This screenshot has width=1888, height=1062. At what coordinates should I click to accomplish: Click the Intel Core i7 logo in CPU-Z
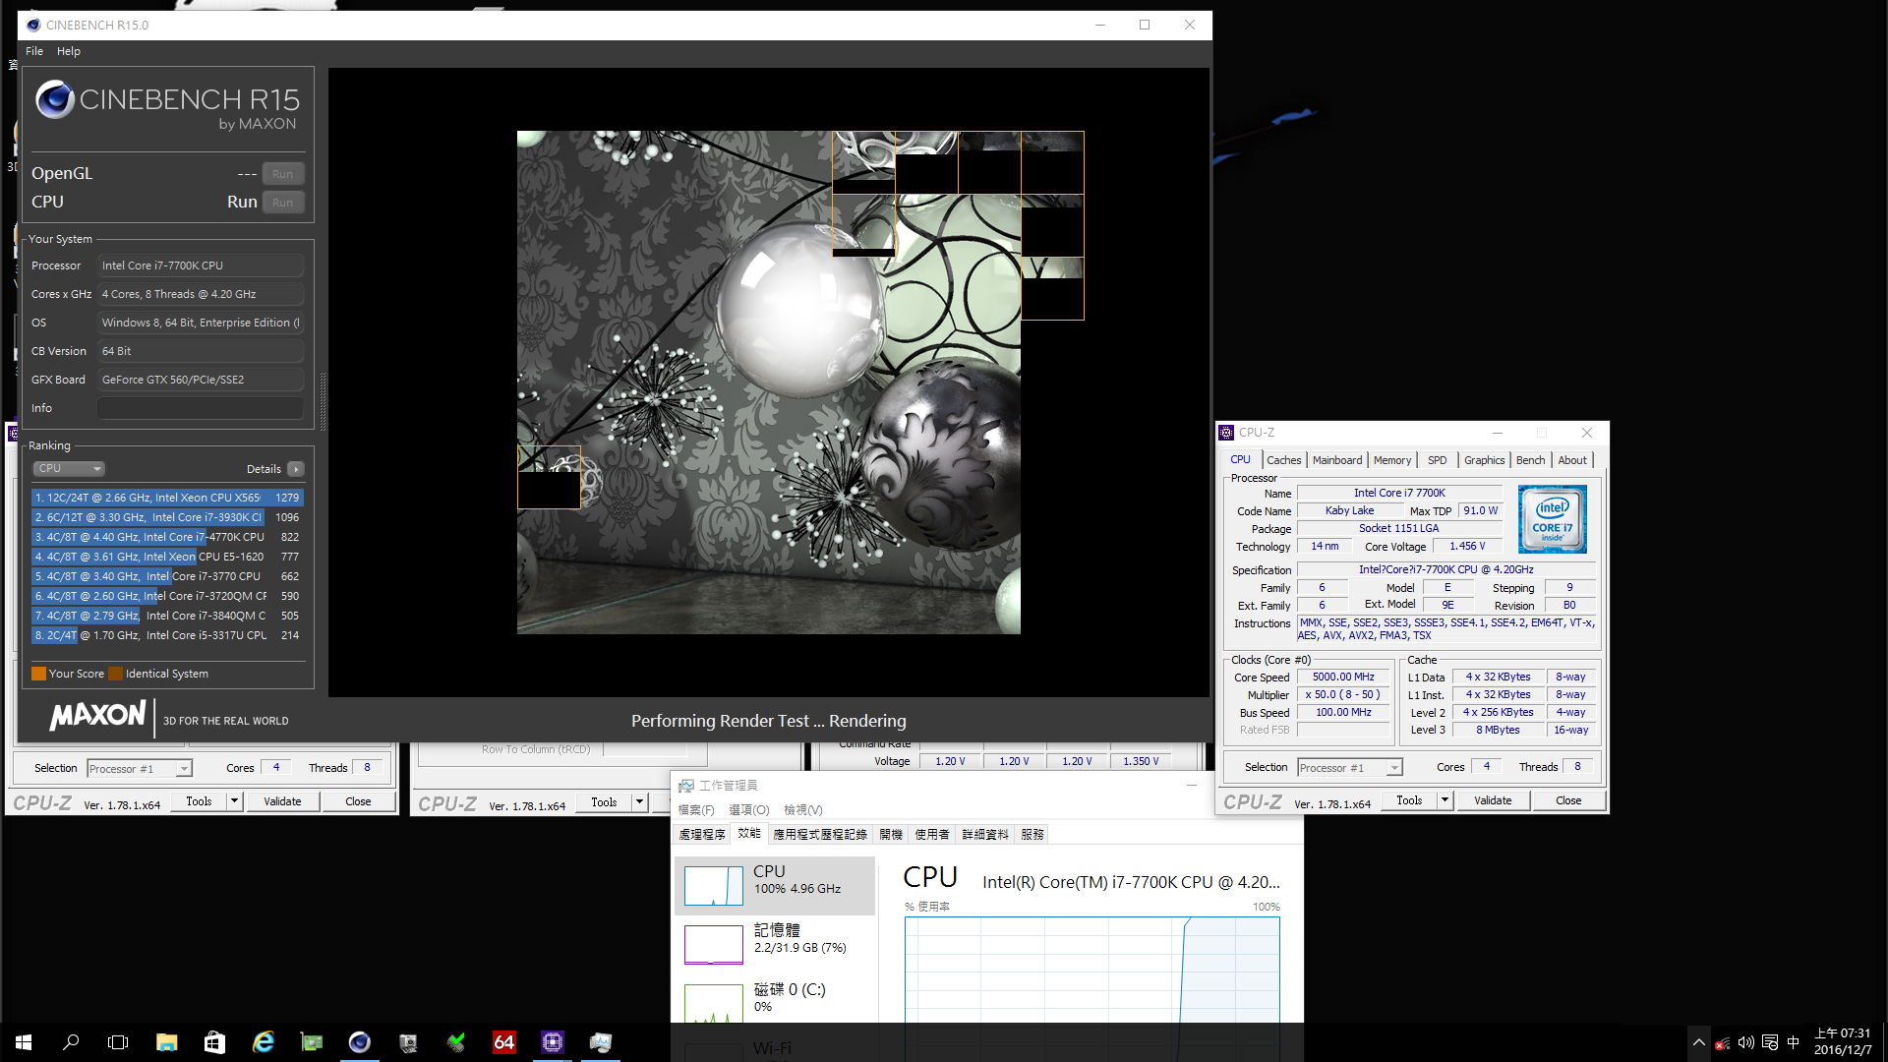[x=1552, y=518]
